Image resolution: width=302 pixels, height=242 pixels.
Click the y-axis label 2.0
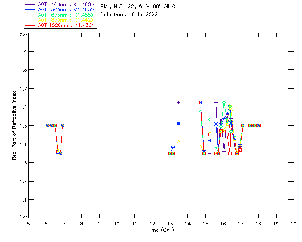click(x=23, y=35)
